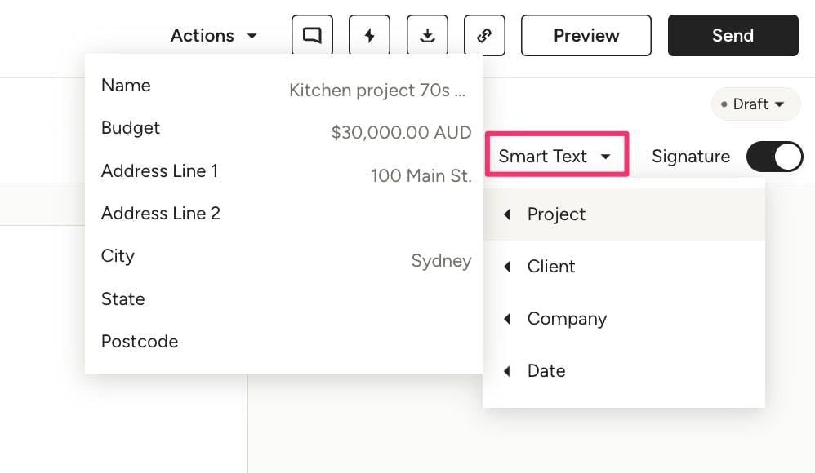815x473 pixels.
Task: Click the download icon button
Action: point(427,35)
